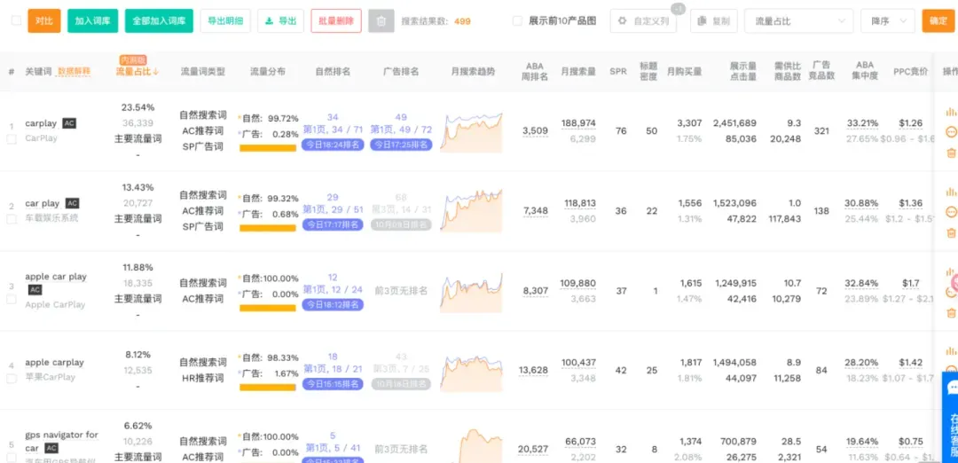Click the 加入词库 button

92,20
